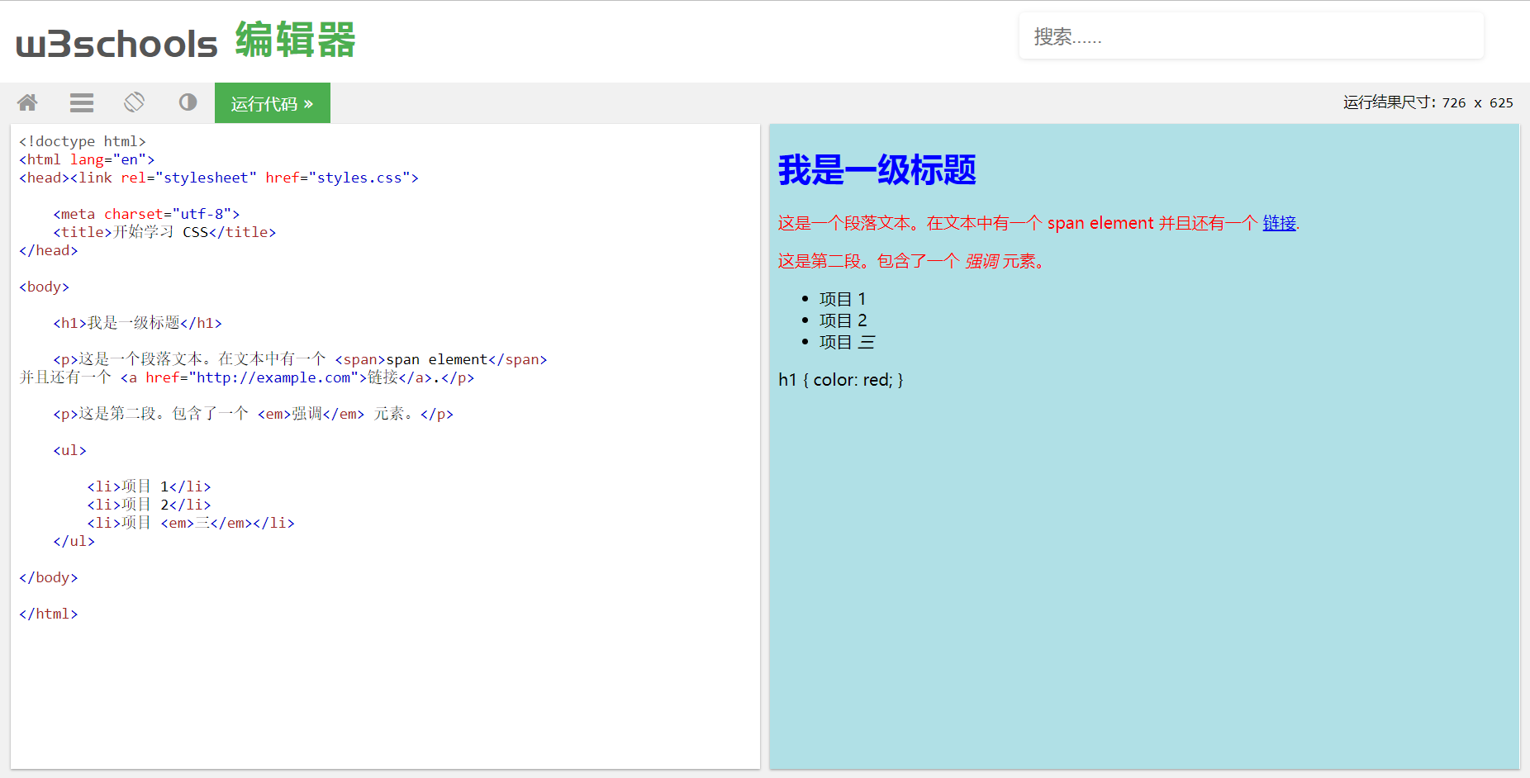Screen dimensions: 1530x778
Task: Click the <h1> code line in the editor
Action: click(x=137, y=323)
